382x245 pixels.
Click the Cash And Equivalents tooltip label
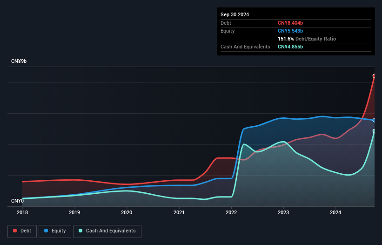[245, 47]
